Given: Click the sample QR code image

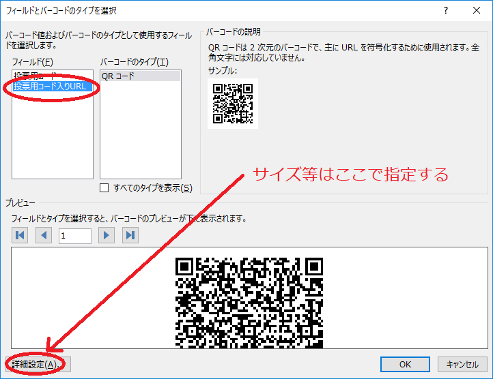Looking at the screenshot, I should click(x=233, y=104).
